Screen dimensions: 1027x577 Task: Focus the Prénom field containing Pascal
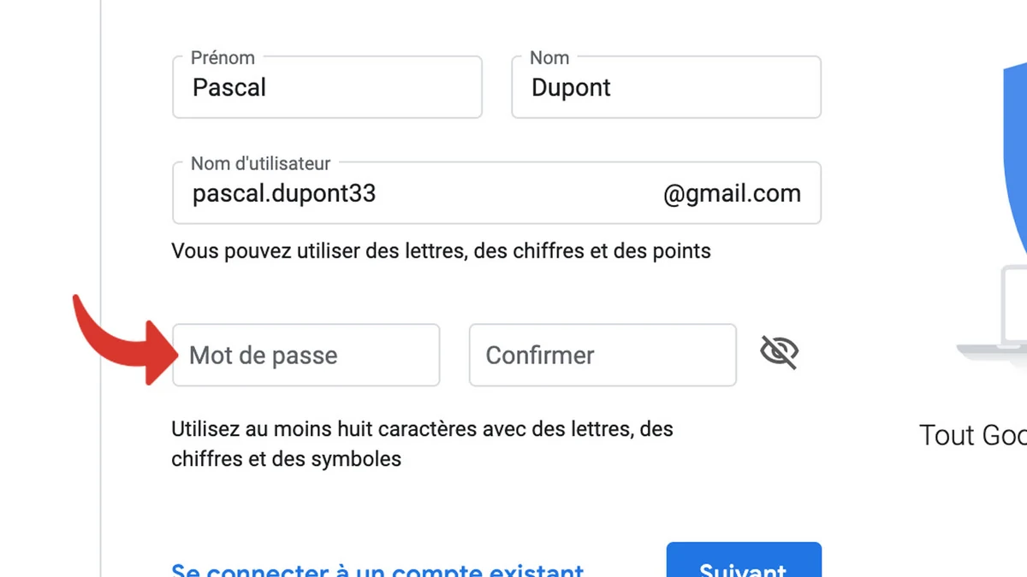[x=325, y=87]
